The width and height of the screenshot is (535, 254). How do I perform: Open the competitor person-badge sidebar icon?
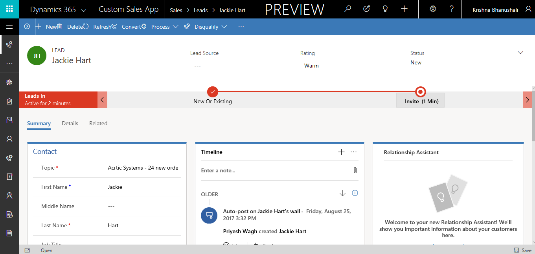pos(9,196)
